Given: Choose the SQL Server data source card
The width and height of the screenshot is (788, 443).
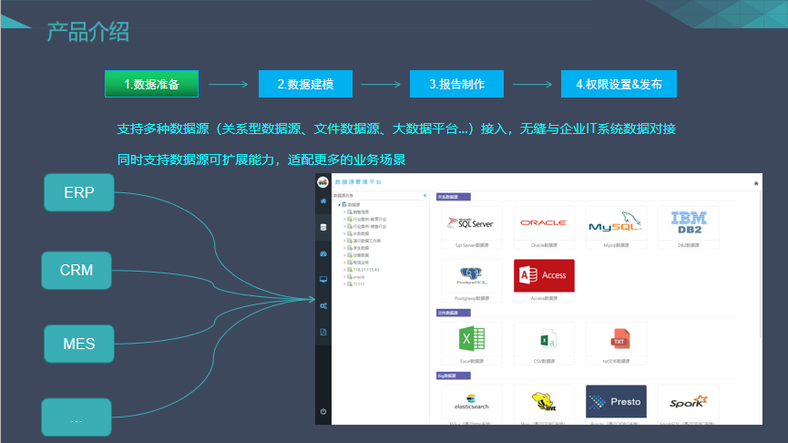Looking at the screenshot, I should [x=471, y=227].
